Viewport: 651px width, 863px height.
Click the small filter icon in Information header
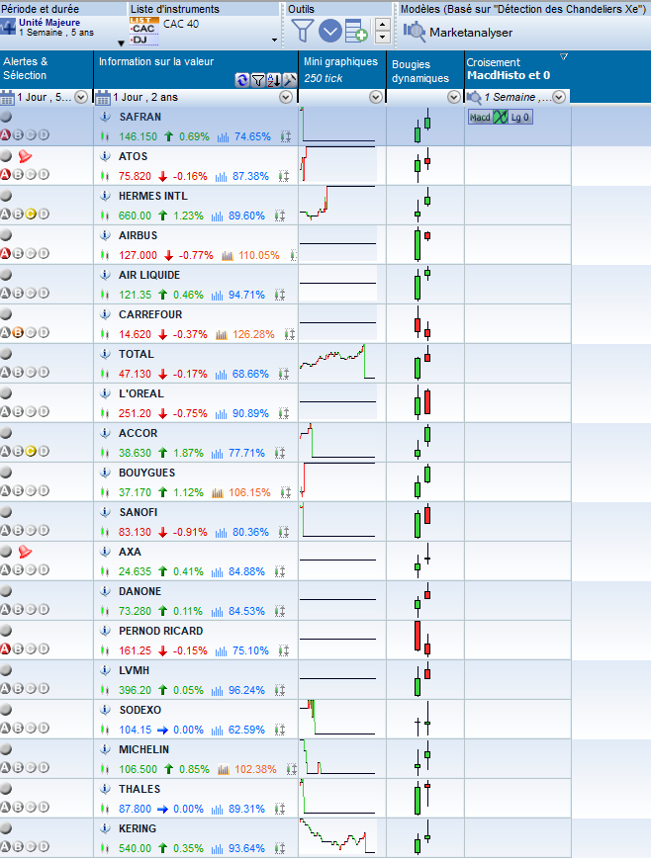pyautogui.click(x=258, y=80)
